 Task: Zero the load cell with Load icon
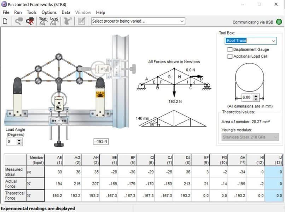[x=54, y=21]
